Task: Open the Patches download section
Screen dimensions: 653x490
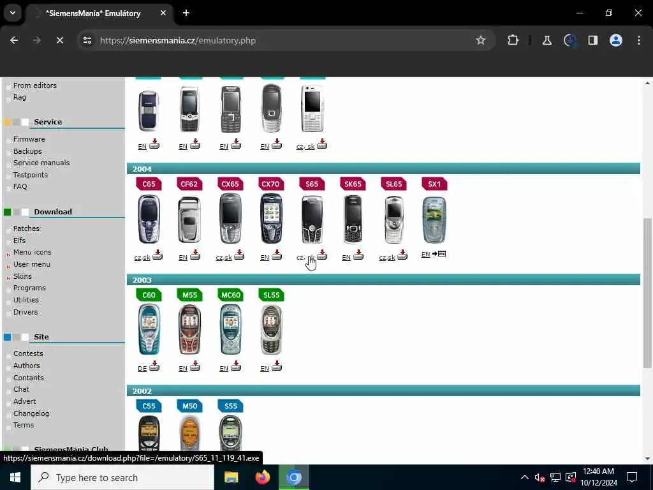Action: 26,228
